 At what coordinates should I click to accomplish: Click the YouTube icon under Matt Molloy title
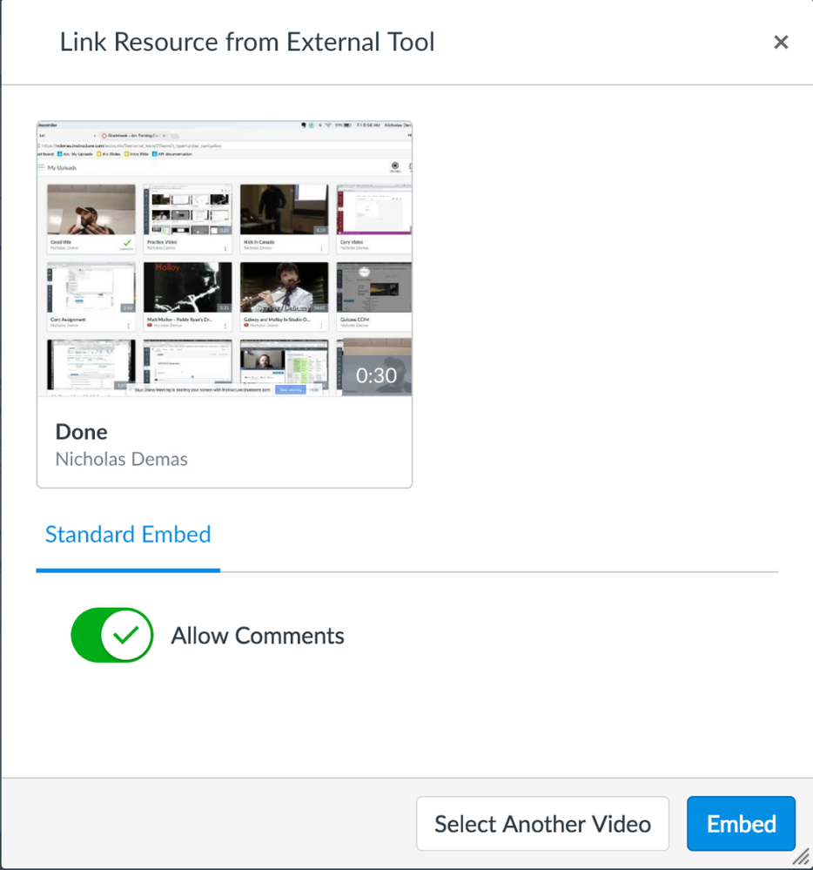click(x=148, y=326)
